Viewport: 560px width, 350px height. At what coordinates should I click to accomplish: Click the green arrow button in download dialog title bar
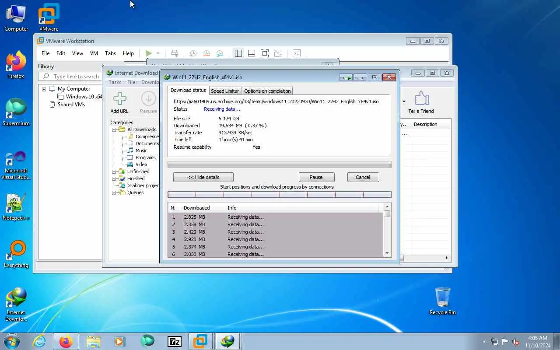346,77
